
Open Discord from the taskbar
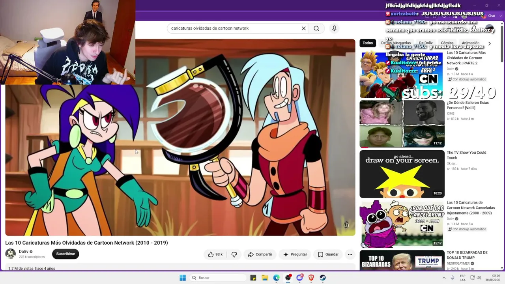tap(299, 278)
